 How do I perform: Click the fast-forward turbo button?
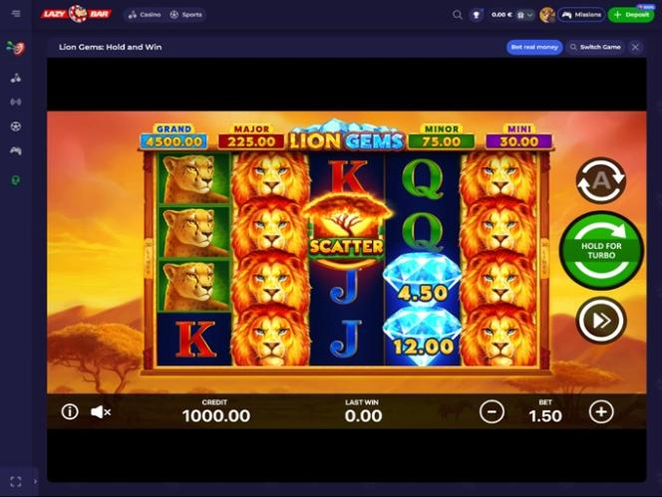pyautogui.click(x=601, y=321)
